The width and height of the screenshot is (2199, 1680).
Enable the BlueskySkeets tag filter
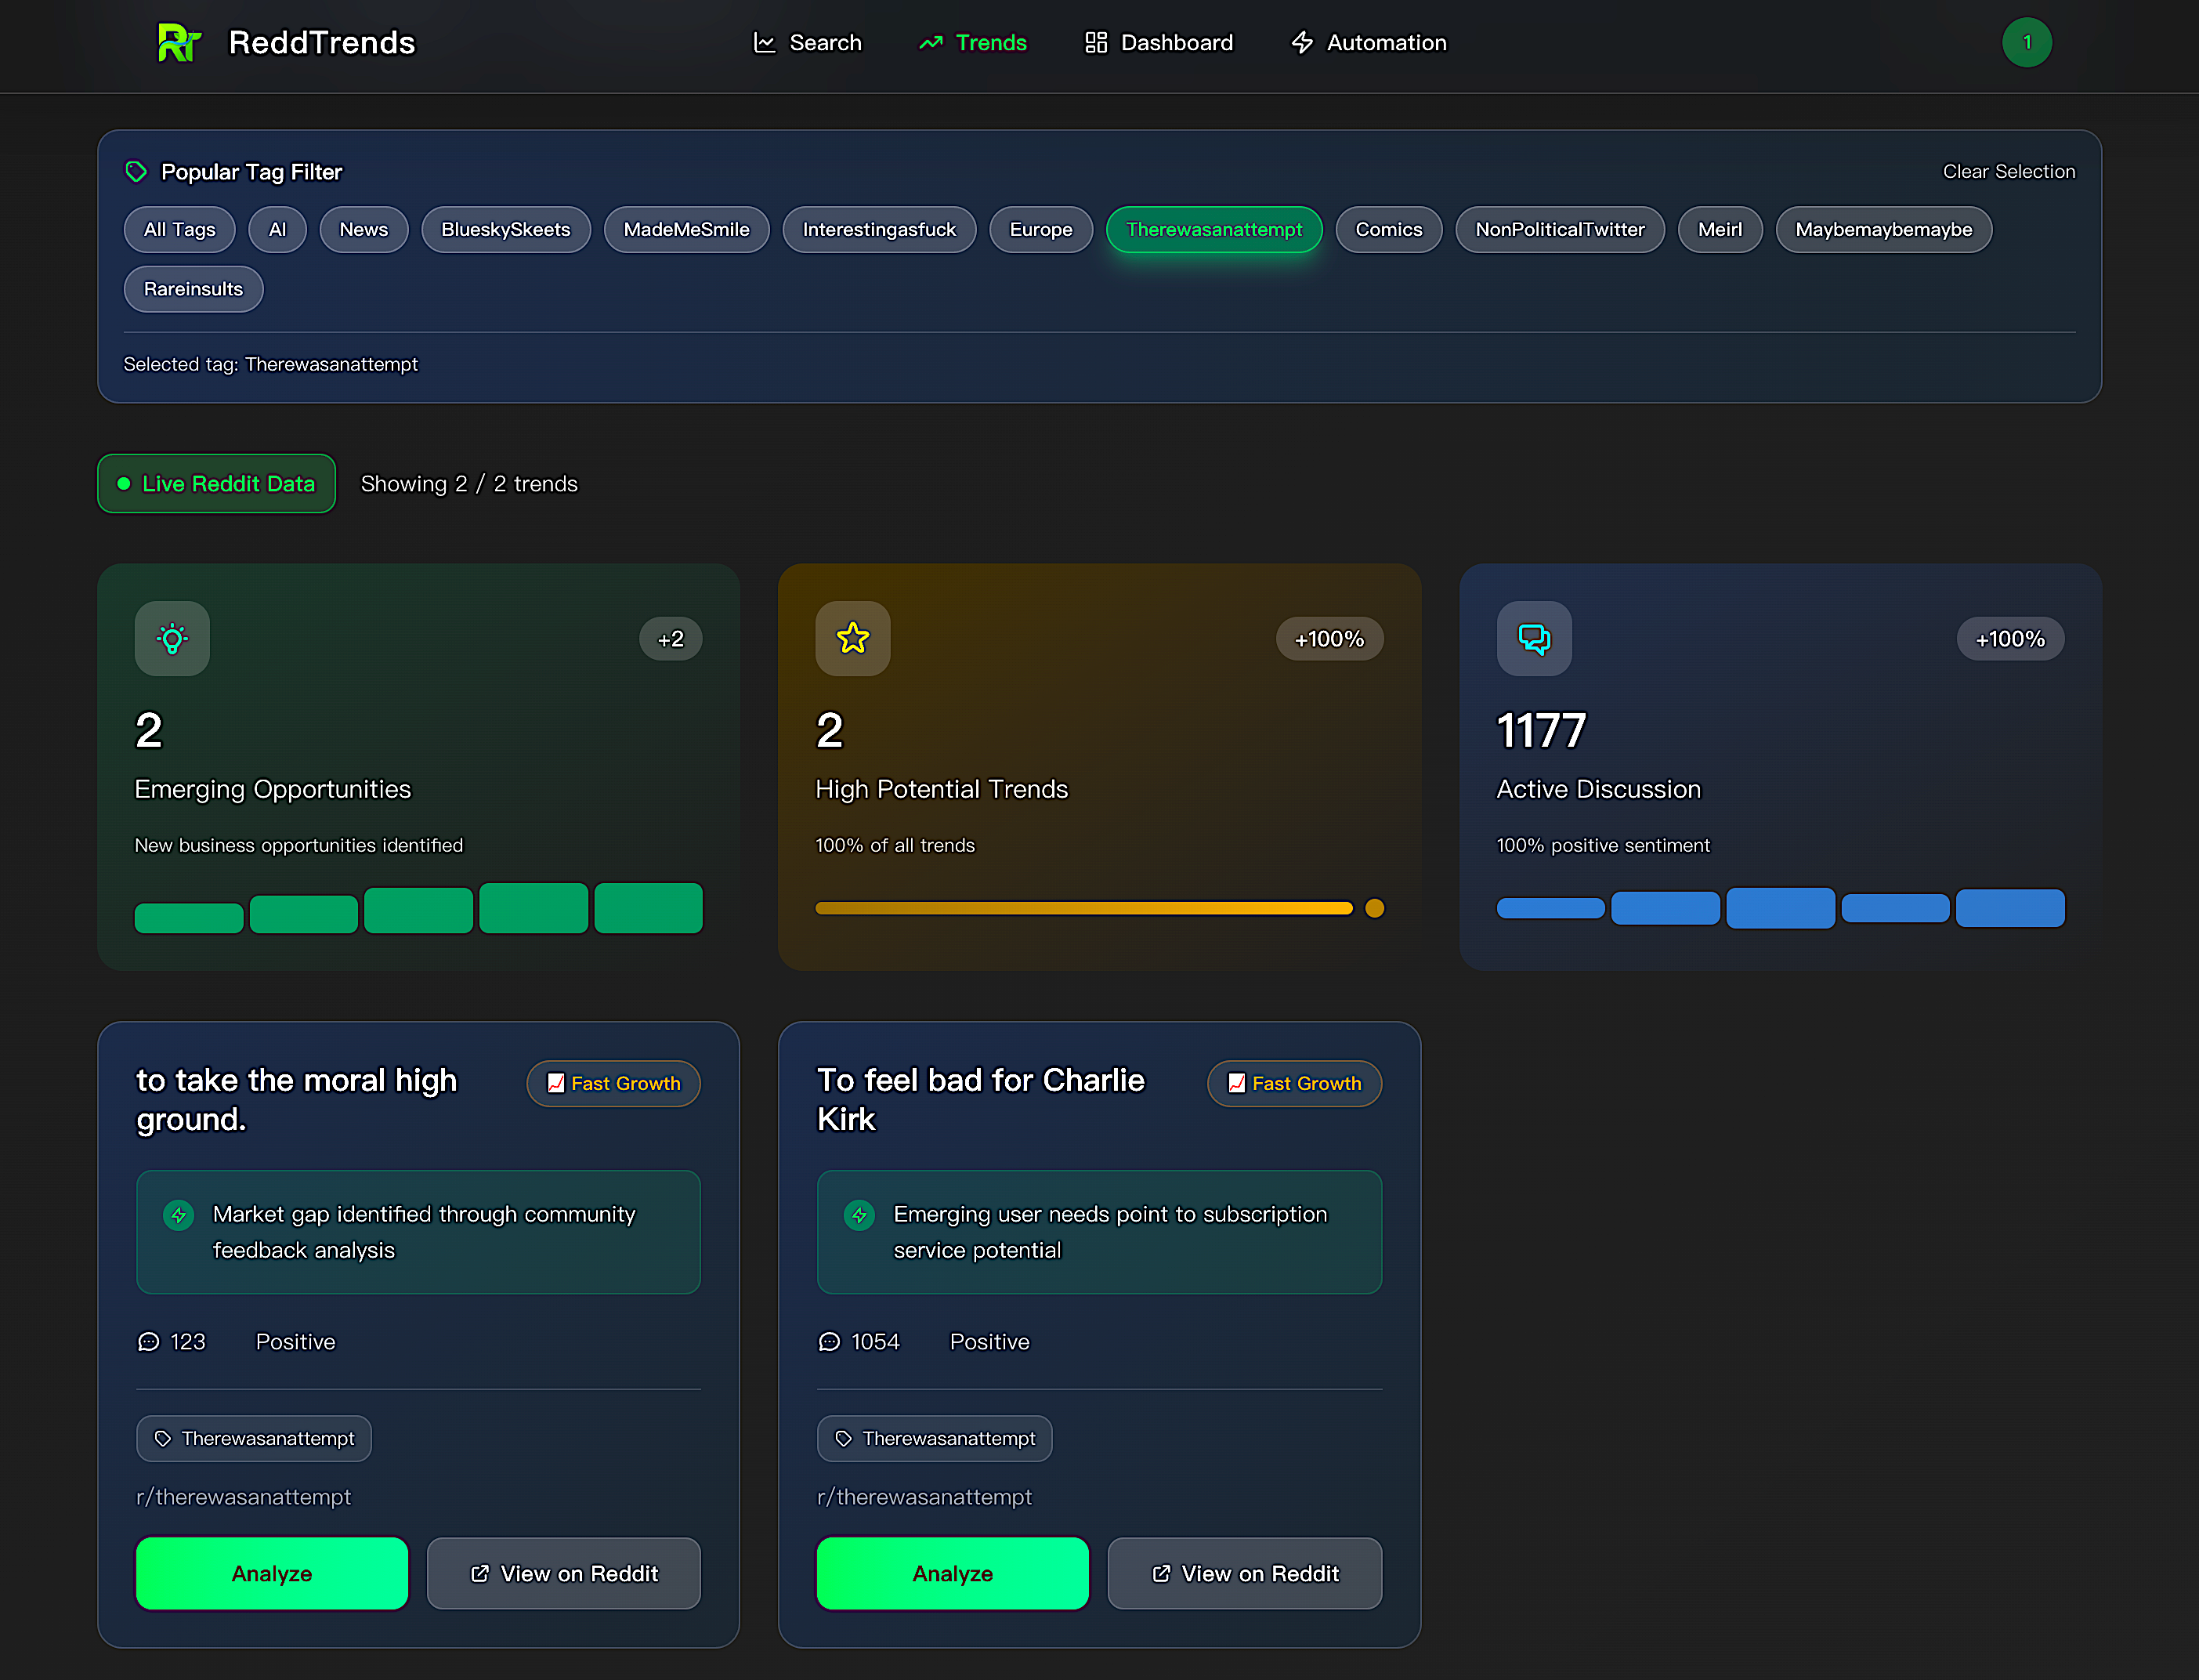tap(506, 230)
